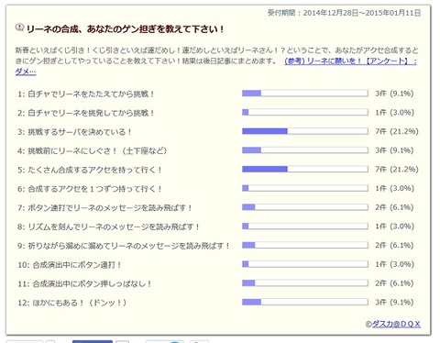
Task: Select option 7: ボタン連打でリーネのメッセージを読み飛ばす
Action: 104,207
